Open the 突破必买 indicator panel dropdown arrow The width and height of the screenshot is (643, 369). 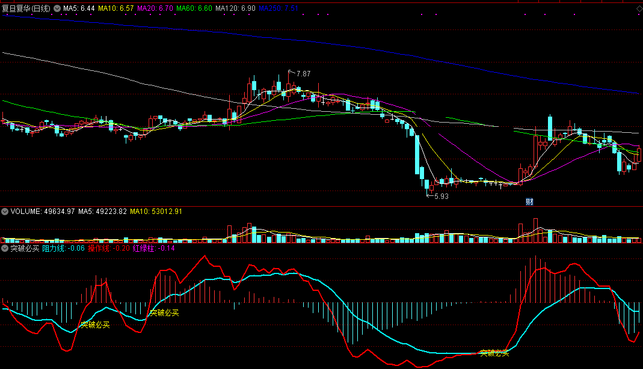pyautogui.click(x=4, y=248)
